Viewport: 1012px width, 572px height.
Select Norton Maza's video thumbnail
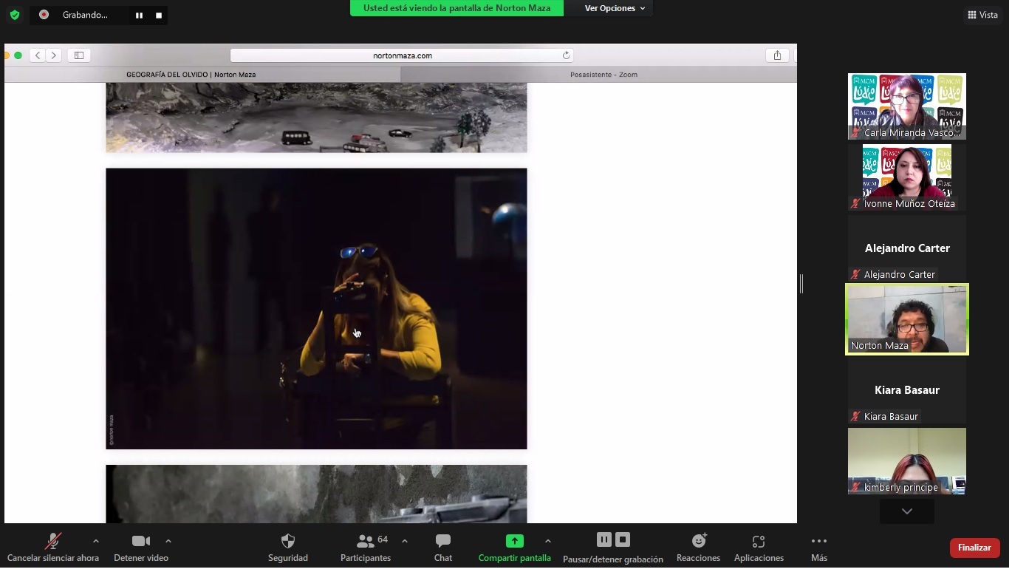906,319
